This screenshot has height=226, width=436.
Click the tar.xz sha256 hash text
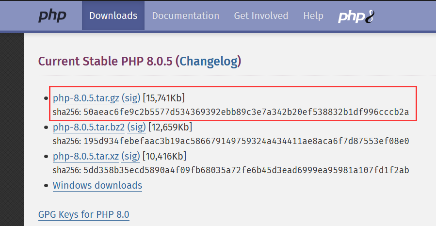246,170
